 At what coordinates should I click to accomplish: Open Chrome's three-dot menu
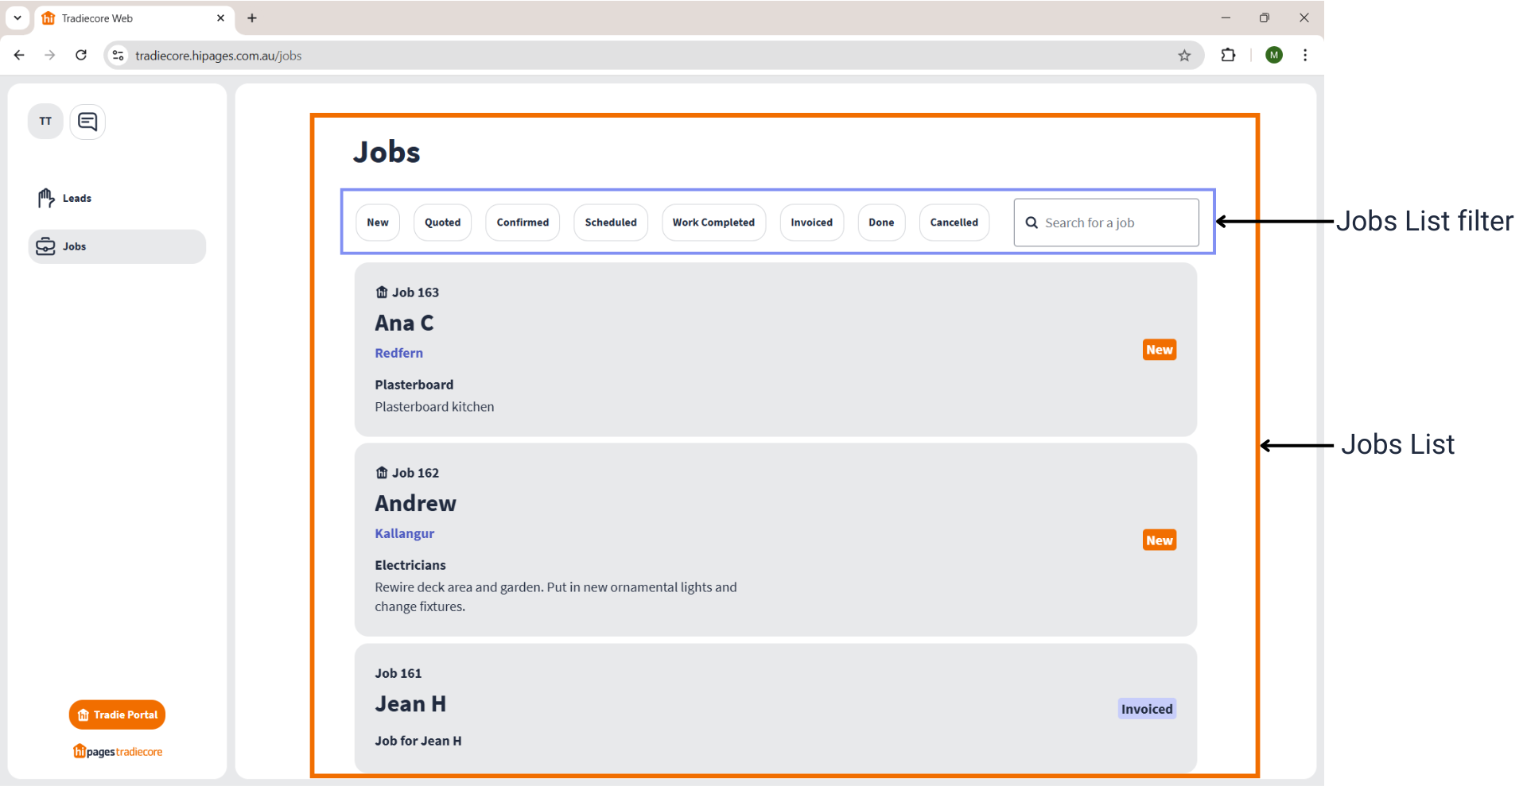pyautogui.click(x=1305, y=55)
